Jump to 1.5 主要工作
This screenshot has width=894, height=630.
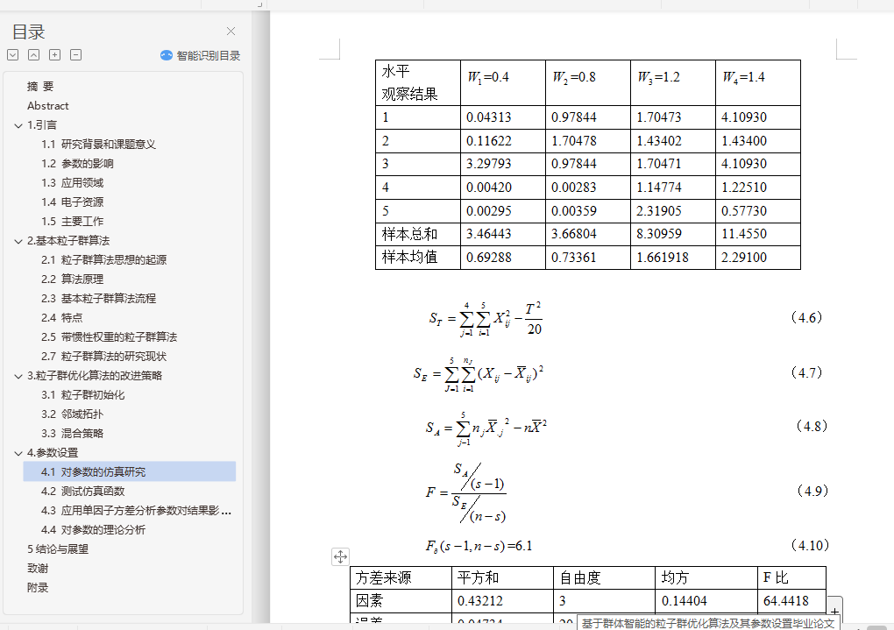point(73,221)
